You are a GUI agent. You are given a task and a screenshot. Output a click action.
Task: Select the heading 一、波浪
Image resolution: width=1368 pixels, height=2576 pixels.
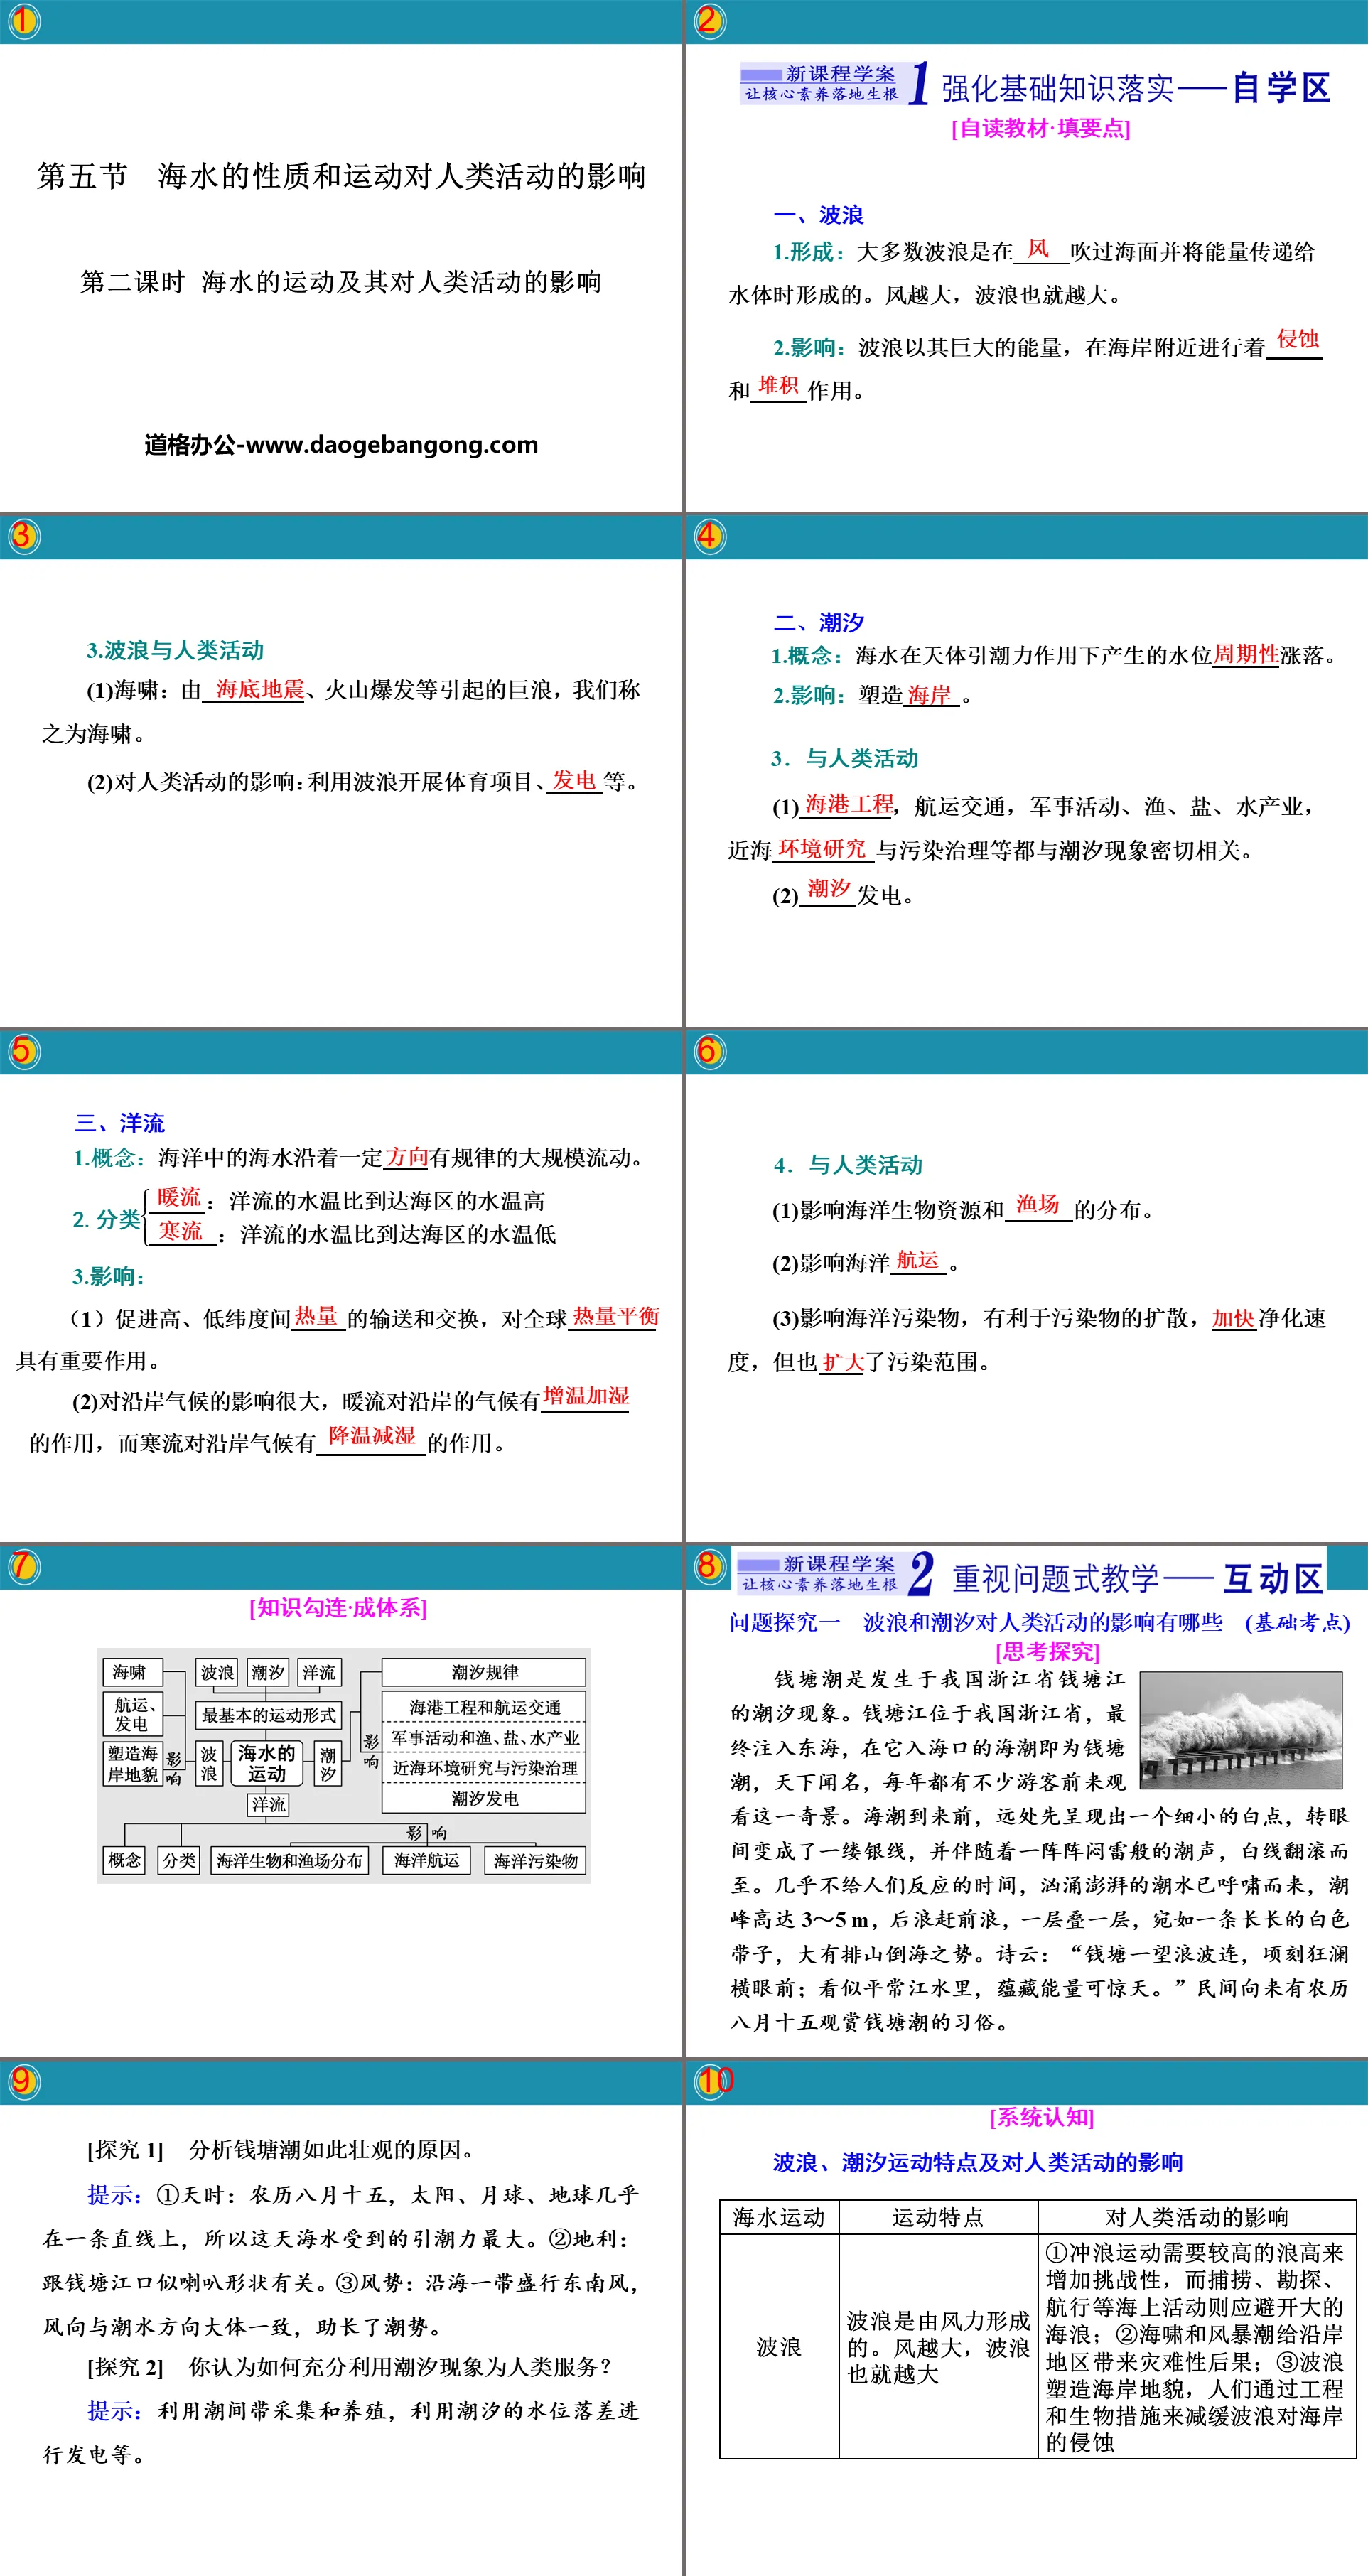pos(818,215)
